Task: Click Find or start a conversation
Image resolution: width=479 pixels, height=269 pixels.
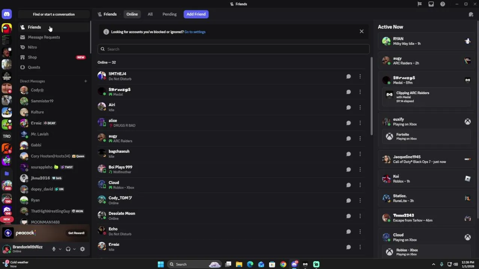Action: click(x=54, y=14)
